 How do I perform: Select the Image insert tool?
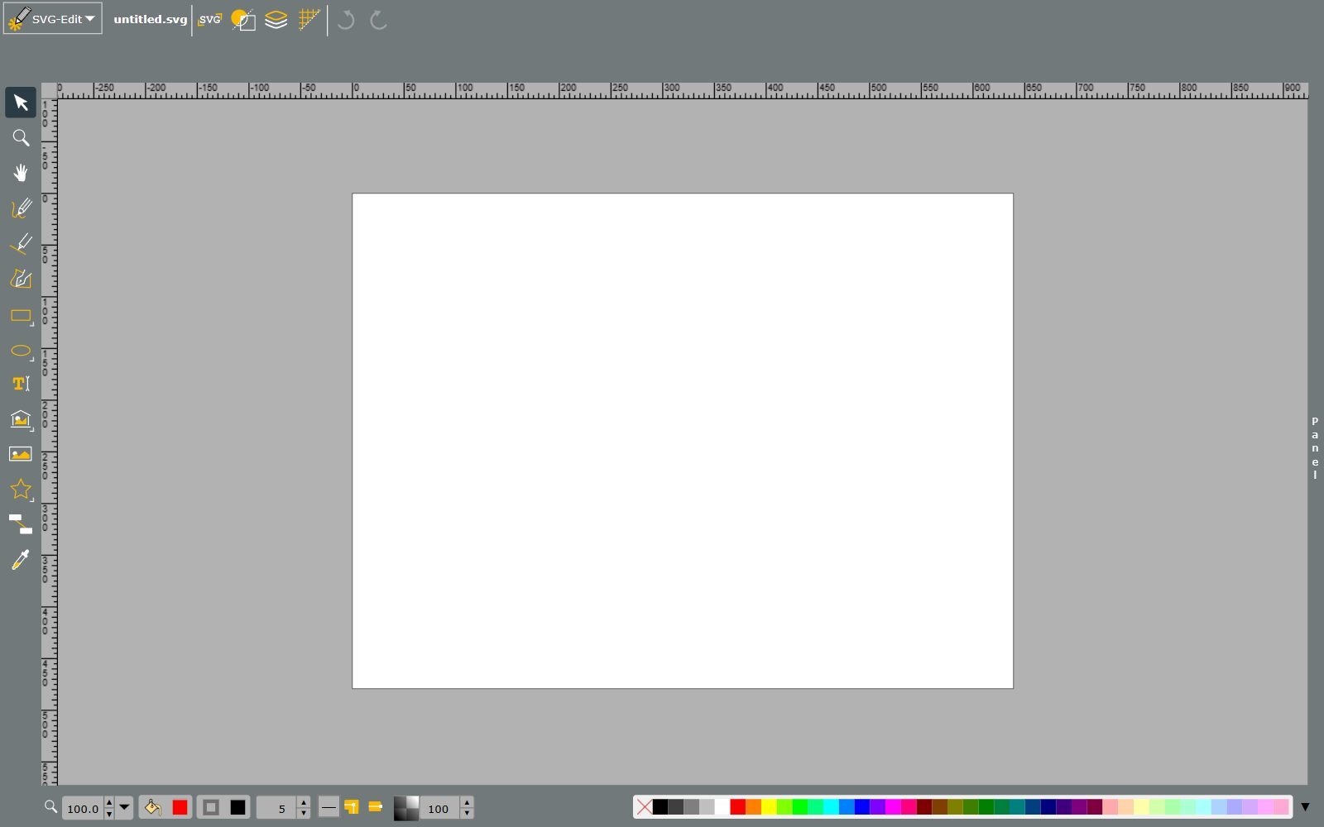point(21,454)
